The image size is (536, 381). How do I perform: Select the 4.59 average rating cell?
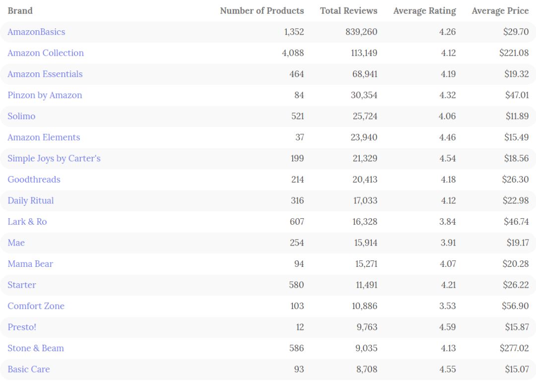(448, 327)
